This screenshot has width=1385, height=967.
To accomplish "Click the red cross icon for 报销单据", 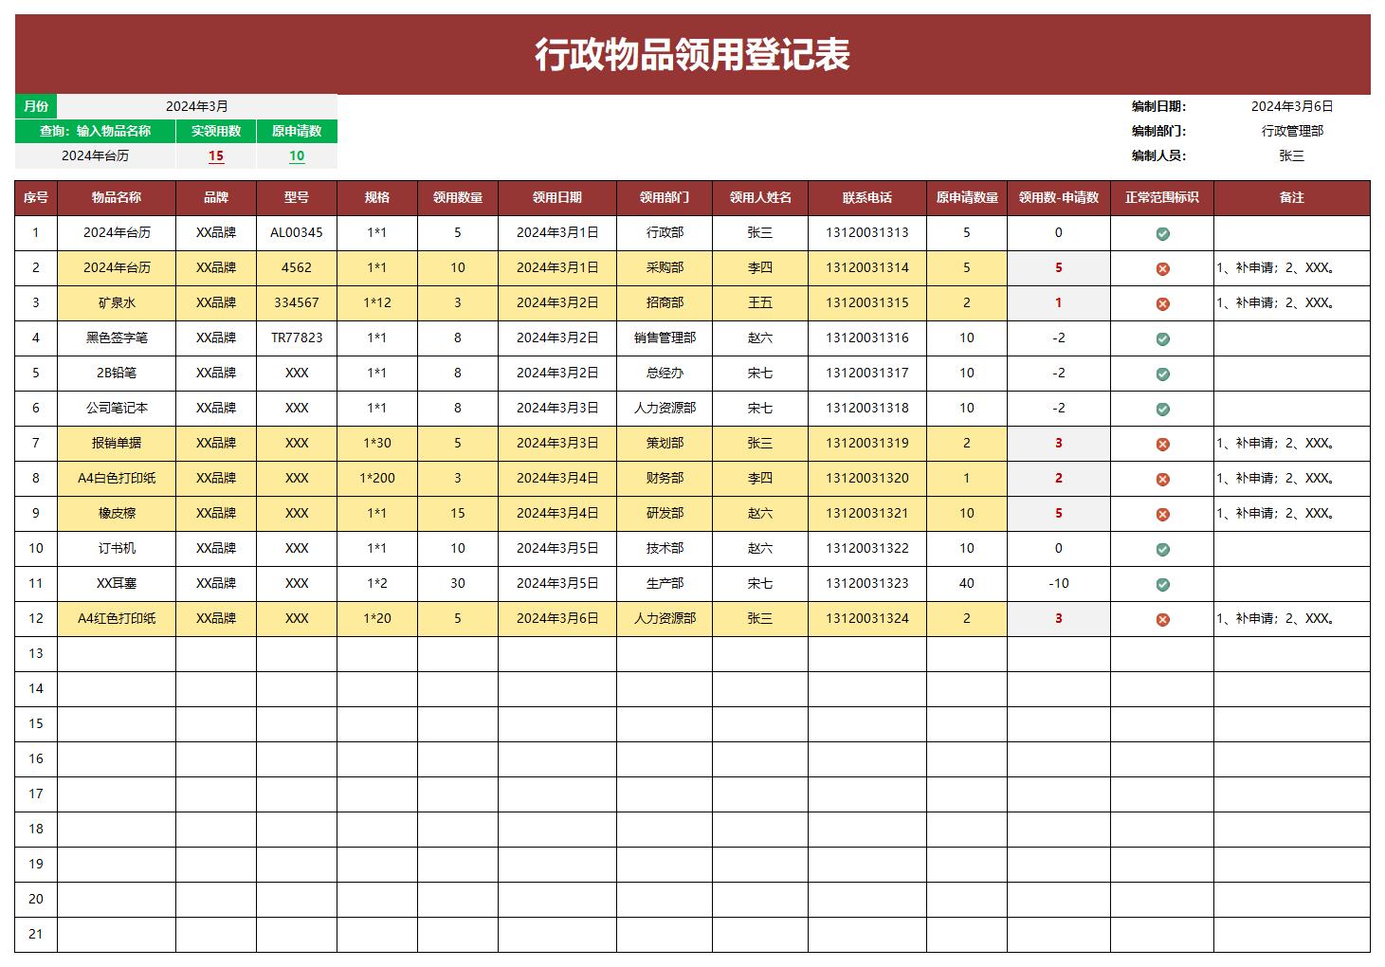I will [x=1162, y=444].
